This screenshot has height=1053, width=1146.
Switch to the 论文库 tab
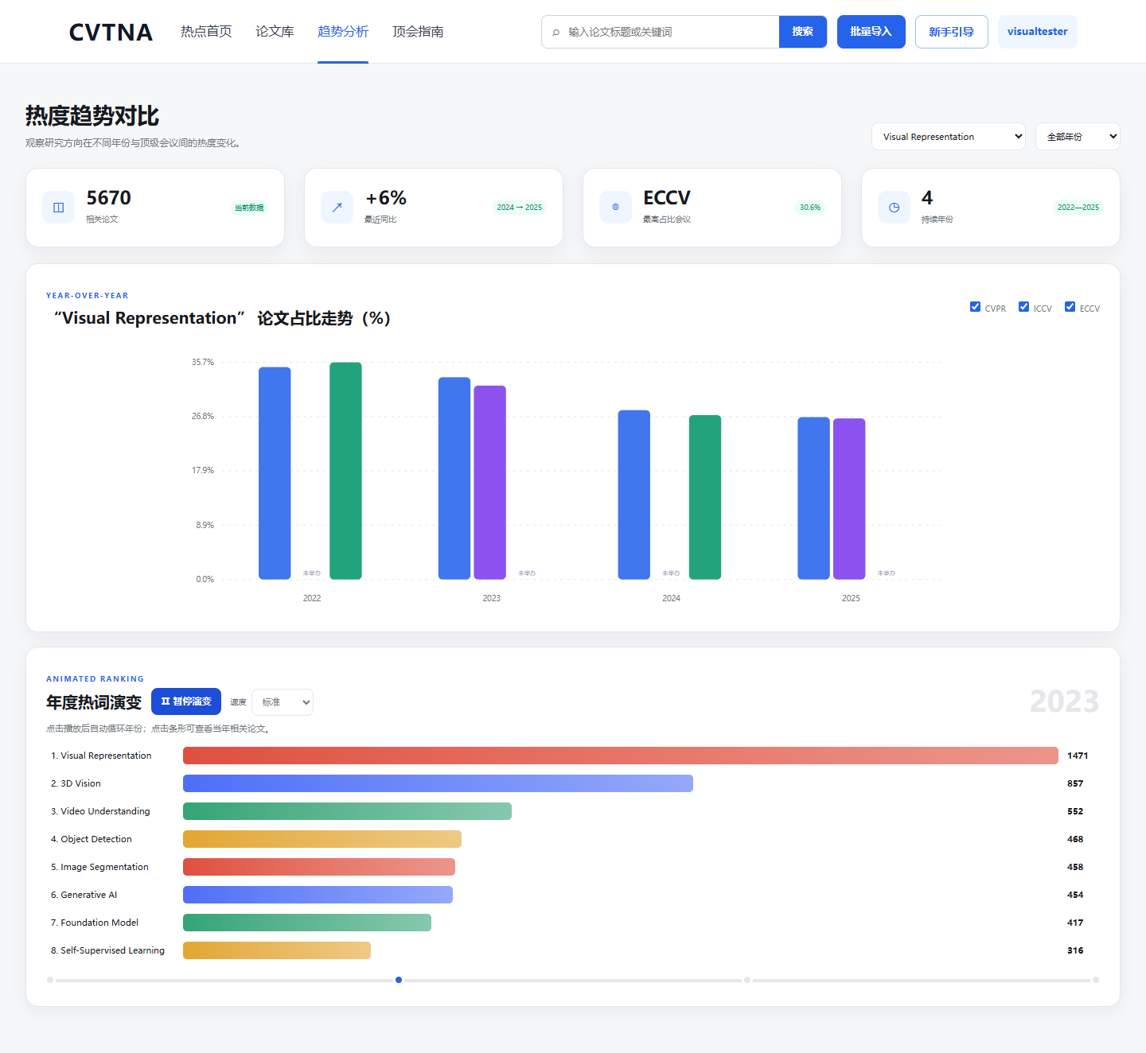click(x=275, y=32)
